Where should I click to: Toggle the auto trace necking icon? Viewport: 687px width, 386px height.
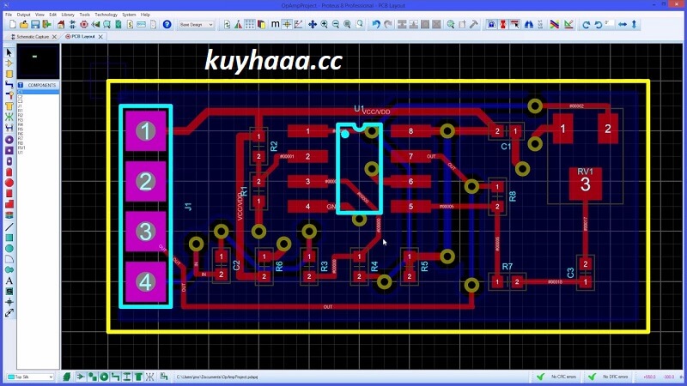tap(503, 25)
